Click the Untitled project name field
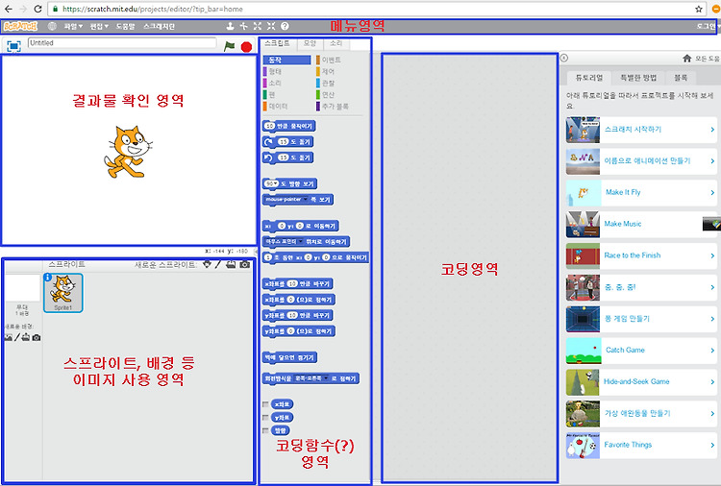 coord(122,42)
